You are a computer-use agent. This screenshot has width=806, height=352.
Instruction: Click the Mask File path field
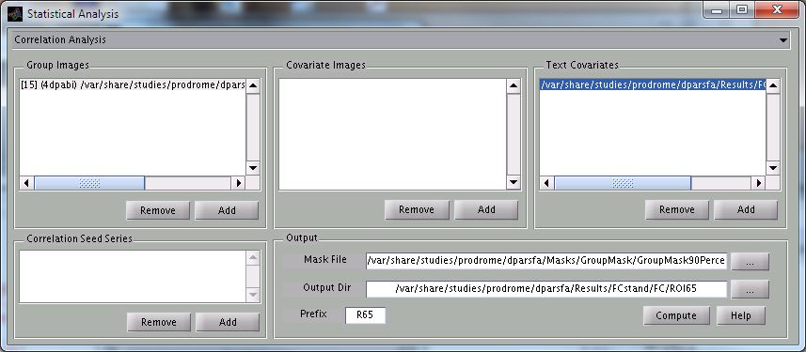pos(546,261)
